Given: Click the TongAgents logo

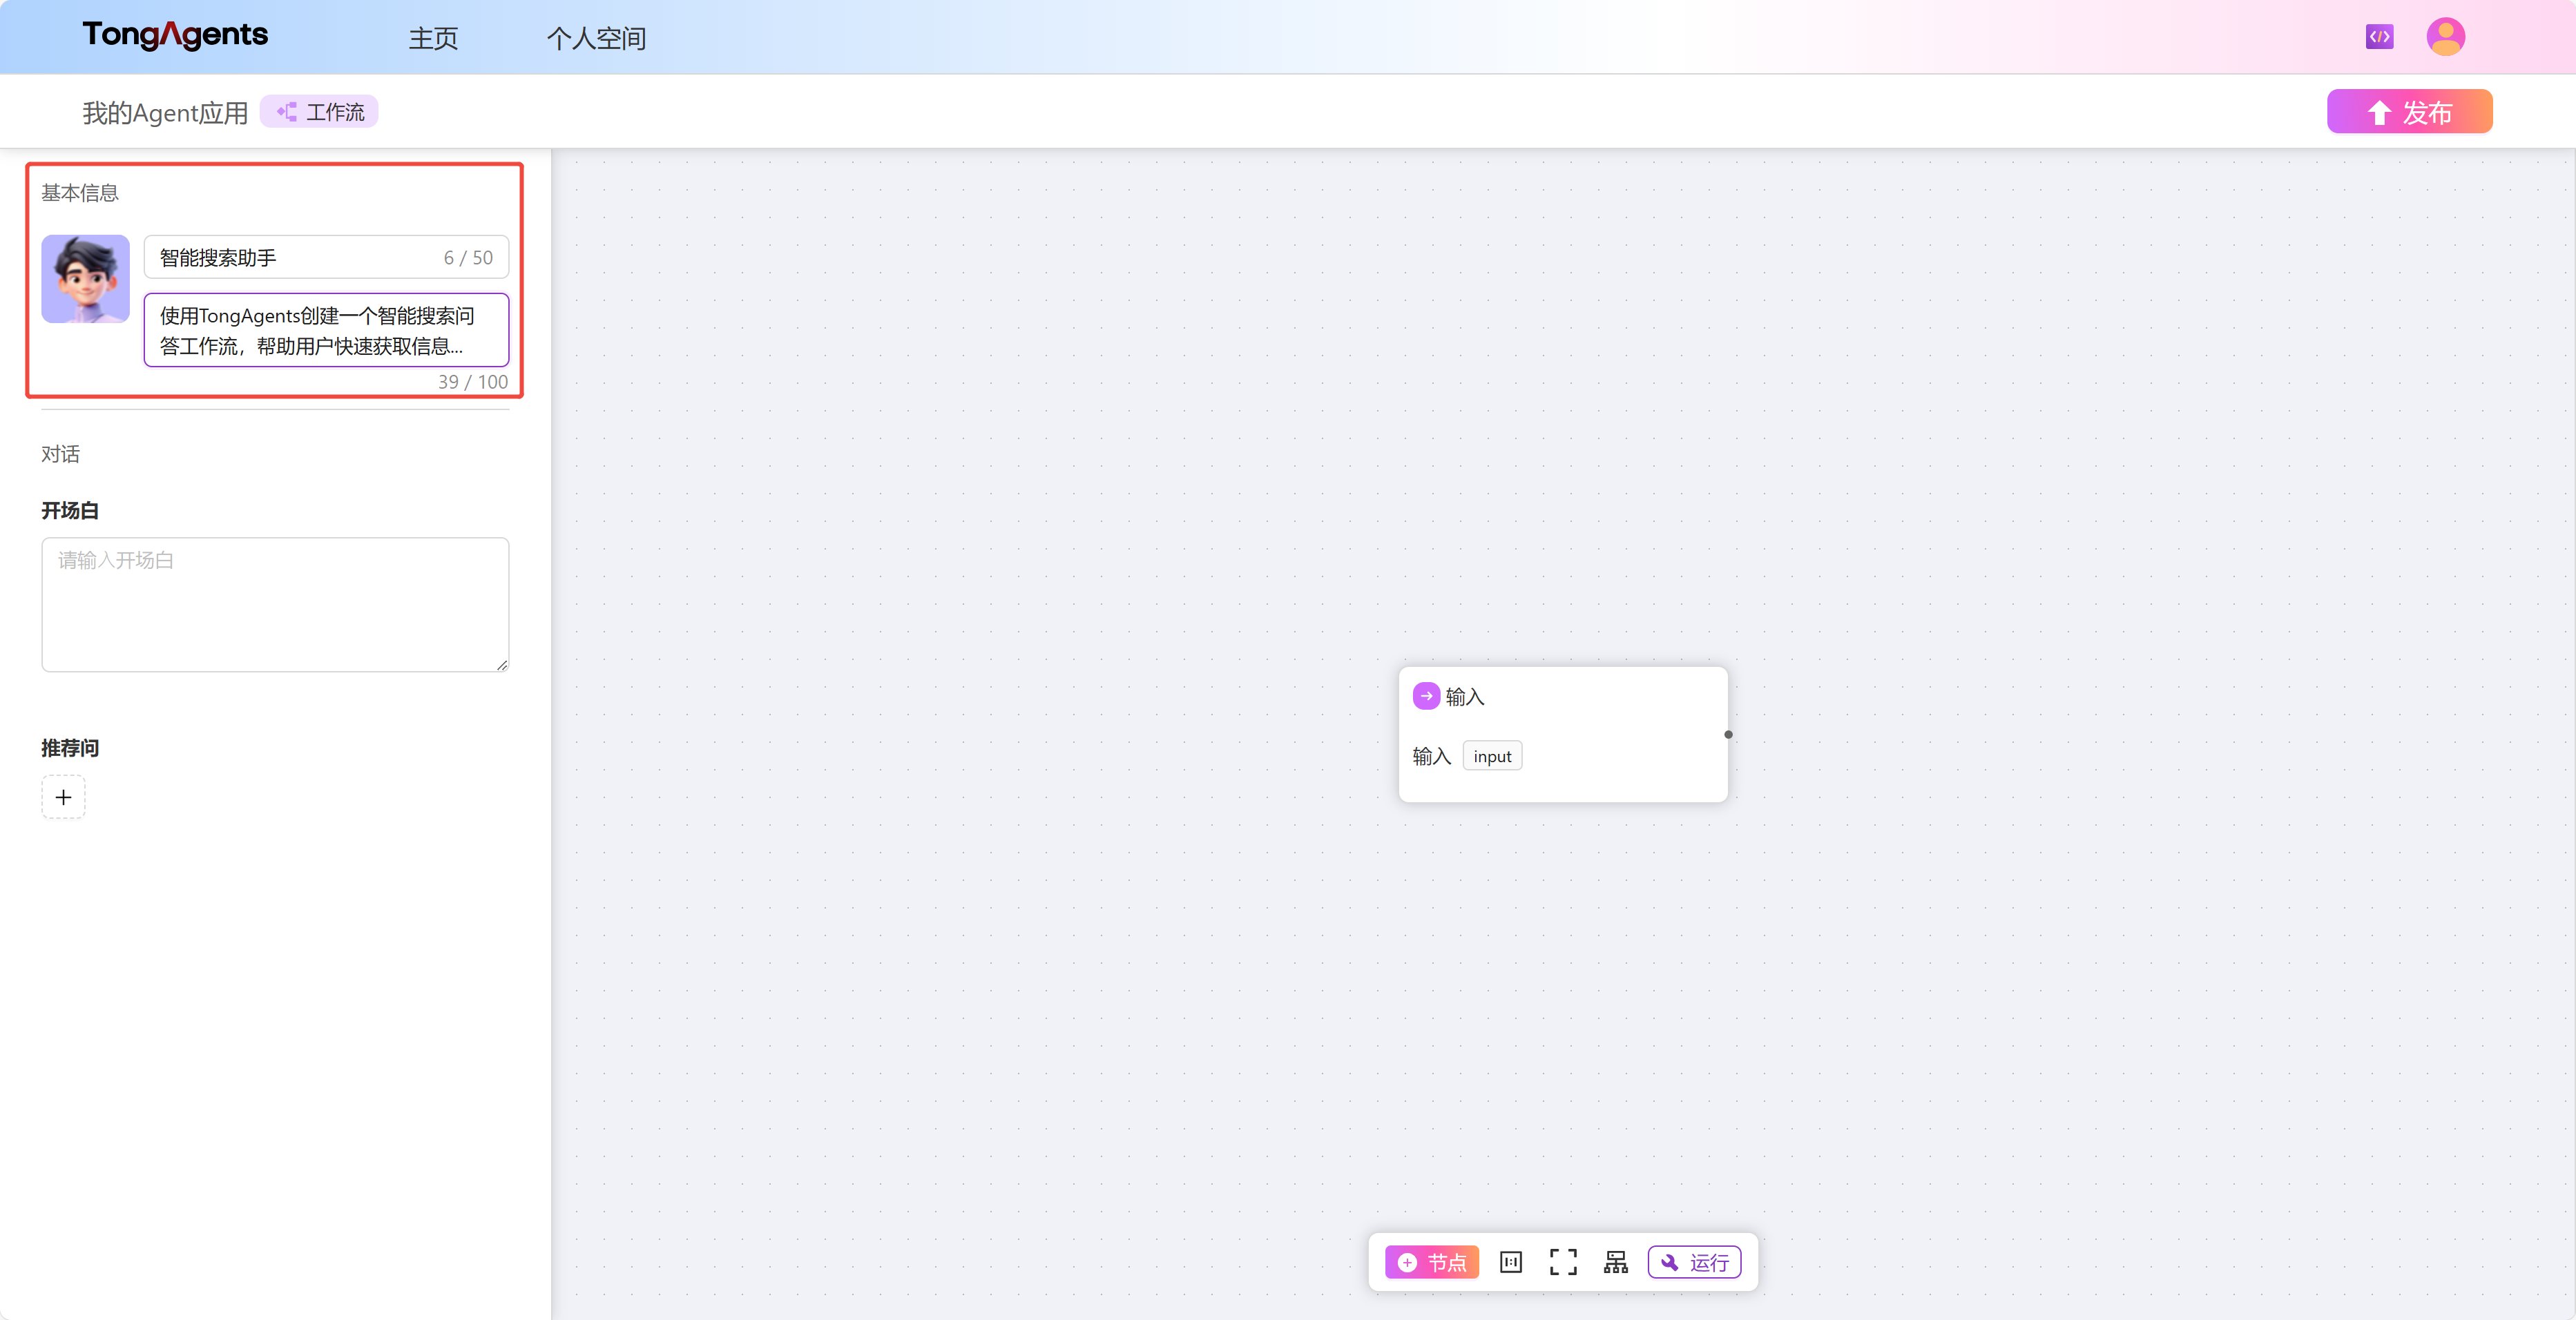Looking at the screenshot, I should coord(175,35).
